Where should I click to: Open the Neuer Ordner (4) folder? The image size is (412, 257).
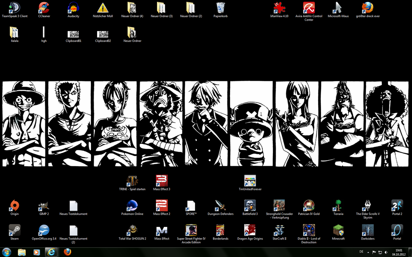click(x=132, y=10)
